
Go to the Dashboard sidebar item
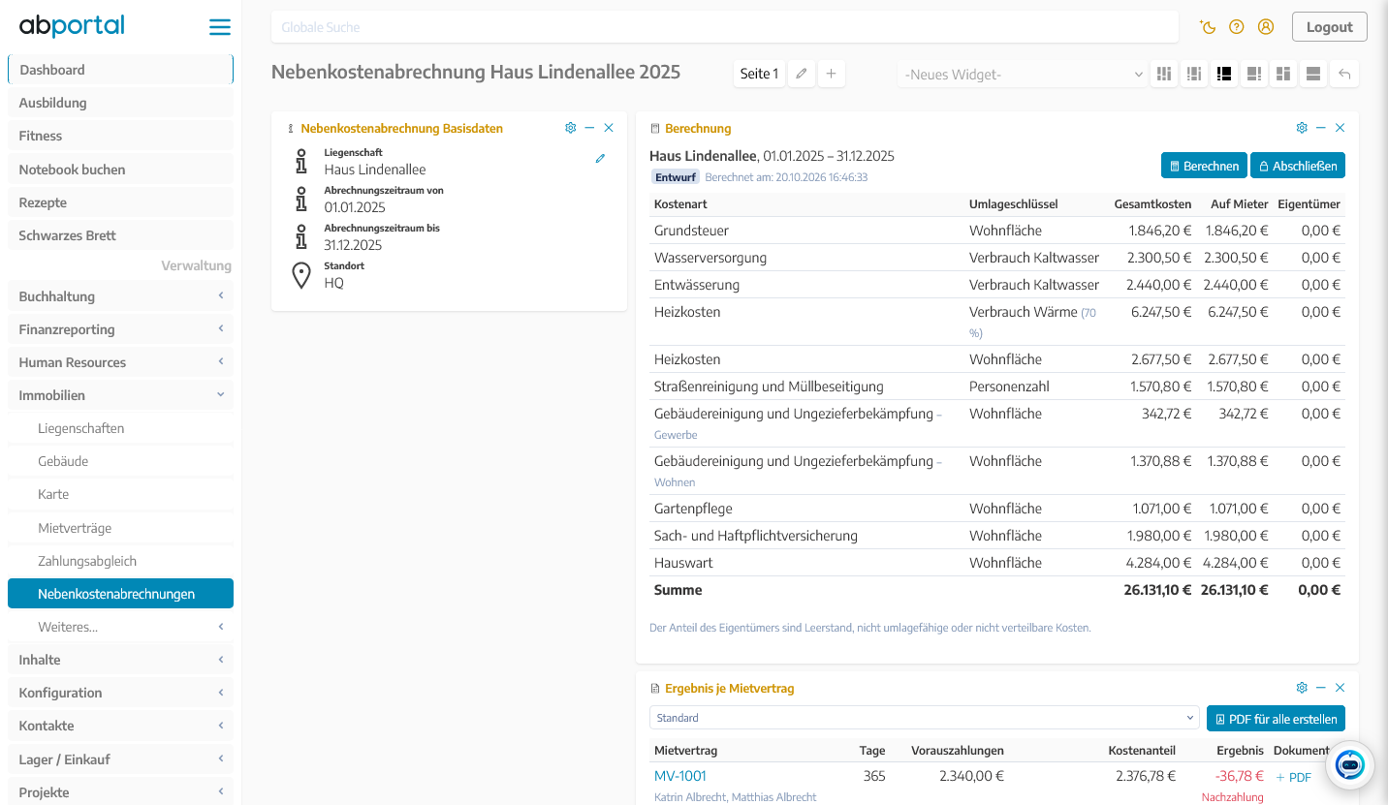point(120,70)
